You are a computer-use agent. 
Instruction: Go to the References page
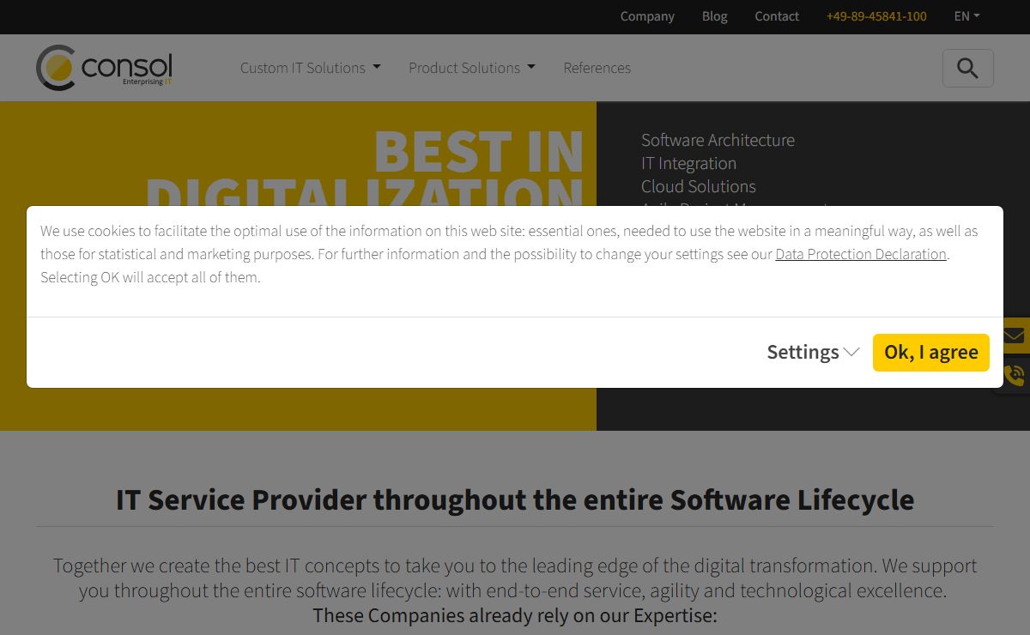click(x=597, y=68)
